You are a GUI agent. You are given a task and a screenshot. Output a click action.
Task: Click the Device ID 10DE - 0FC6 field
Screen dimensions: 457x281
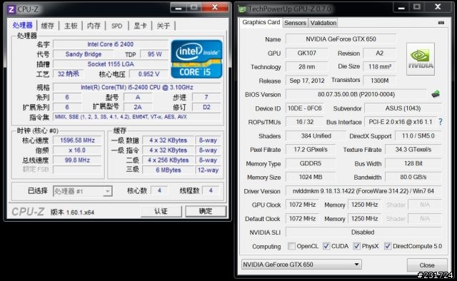305,108
